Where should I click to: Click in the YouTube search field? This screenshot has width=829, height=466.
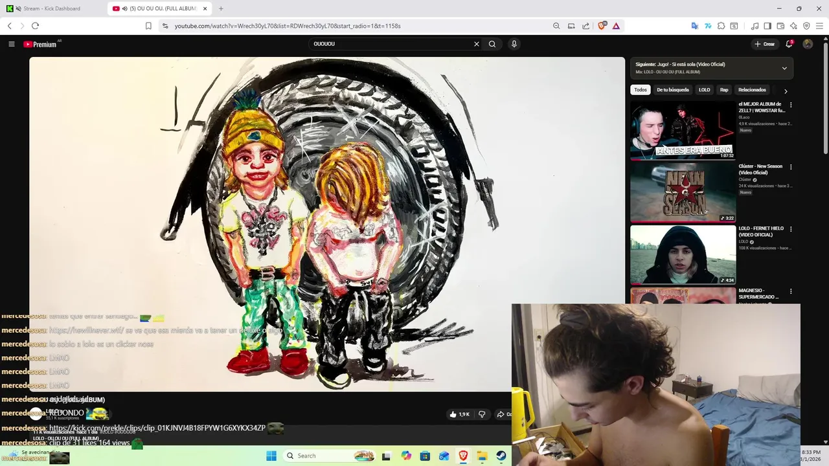pos(391,44)
